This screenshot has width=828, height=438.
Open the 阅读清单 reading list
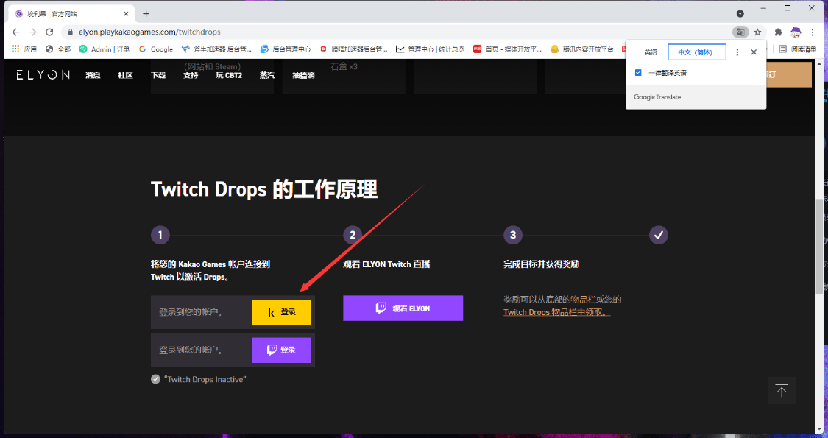(797, 49)
